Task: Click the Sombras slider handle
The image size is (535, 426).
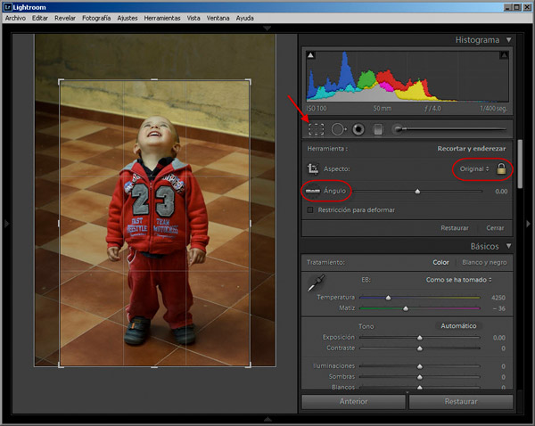Action: (x=420, y=377)
